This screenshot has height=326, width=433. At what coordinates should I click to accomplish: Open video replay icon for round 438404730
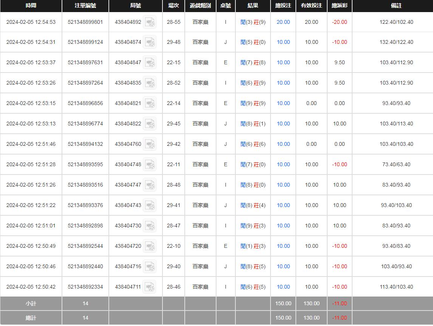pyautogui.click(x=150, y=226)
